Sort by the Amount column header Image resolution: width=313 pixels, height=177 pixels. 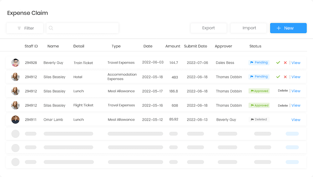point(173,46)
